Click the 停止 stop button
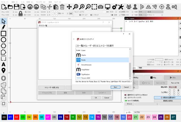The image size is (181, 122). pyautogui.click(x=153, y=77)
